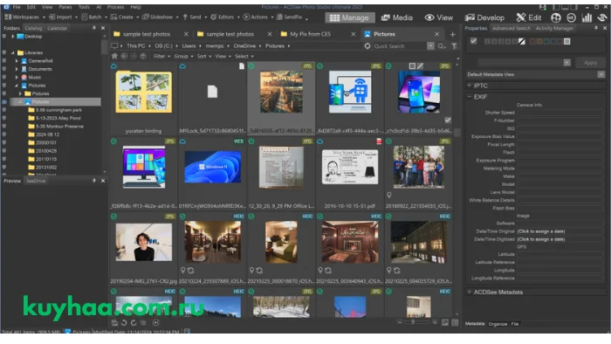Toggle the tagged checkbox in Properties

point(473,41)
